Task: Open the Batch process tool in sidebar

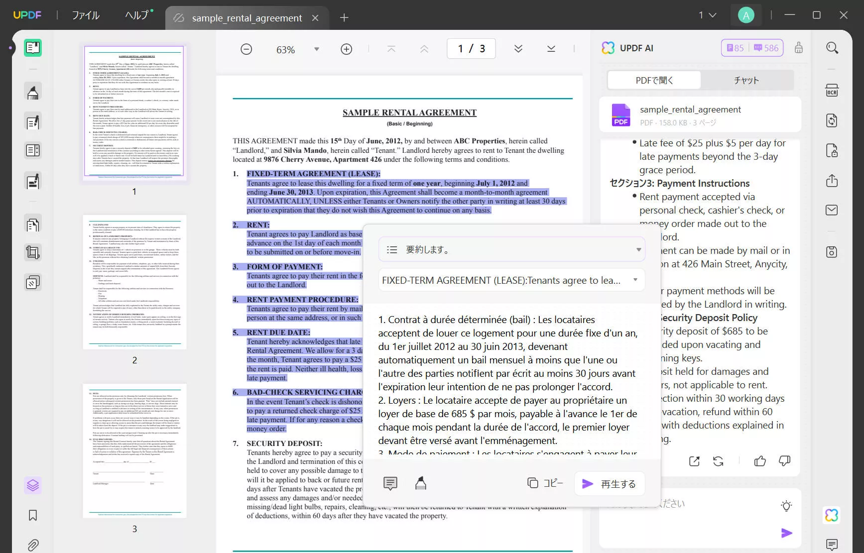Action: click(33, 283)
